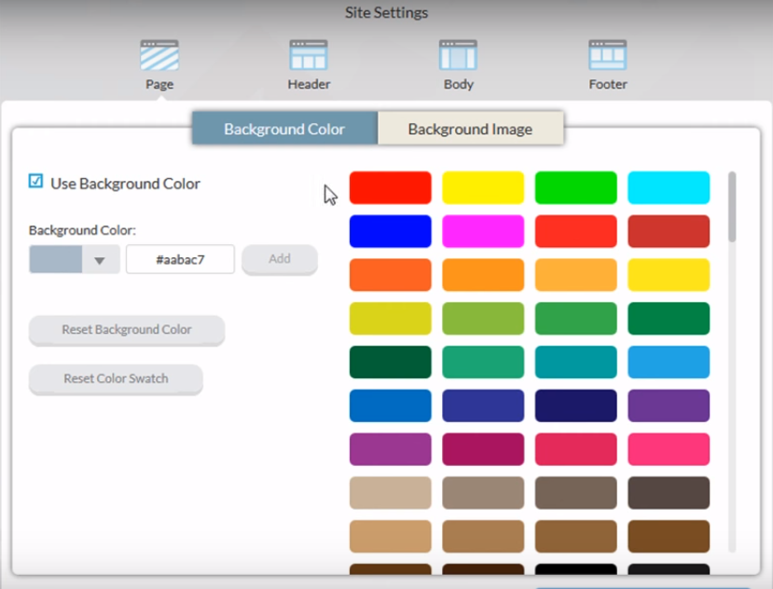Click the Add color button
This screenshot has height=589, width=773.
(280, 260)
